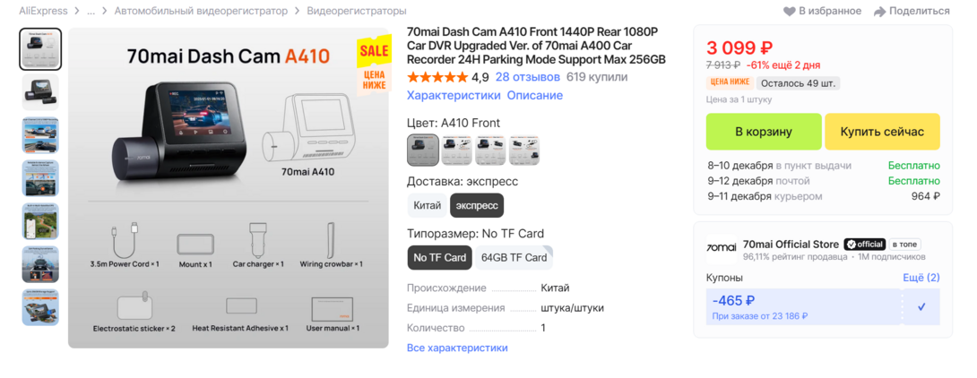Screen dimensions: 977x378
Task: Choose экспресс delivery option
Action: [x=477, y=205]
